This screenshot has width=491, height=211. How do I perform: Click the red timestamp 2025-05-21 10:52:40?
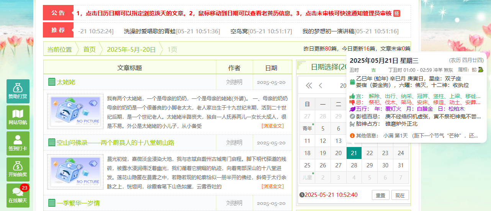(331, 195)
